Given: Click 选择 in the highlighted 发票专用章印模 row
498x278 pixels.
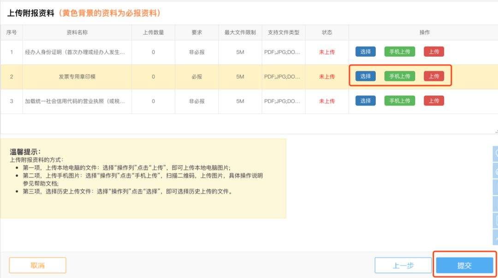Looking at the screenshot, I should (x=365, y=76).
